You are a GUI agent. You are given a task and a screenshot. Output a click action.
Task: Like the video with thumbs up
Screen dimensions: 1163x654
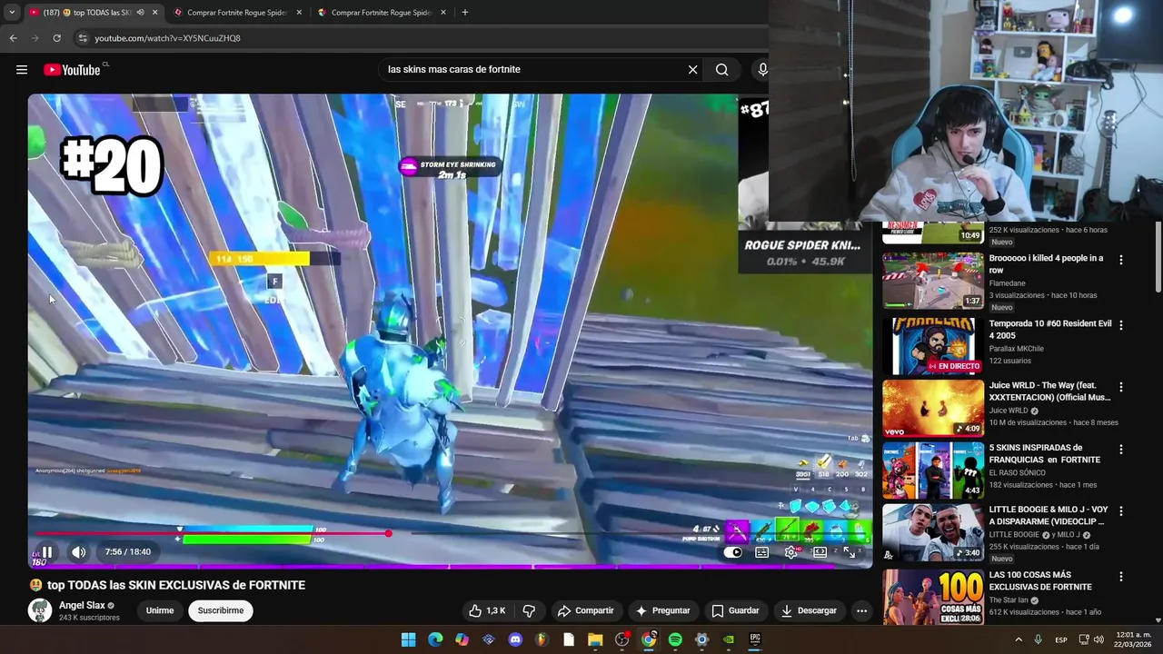[x=486, y=610]
